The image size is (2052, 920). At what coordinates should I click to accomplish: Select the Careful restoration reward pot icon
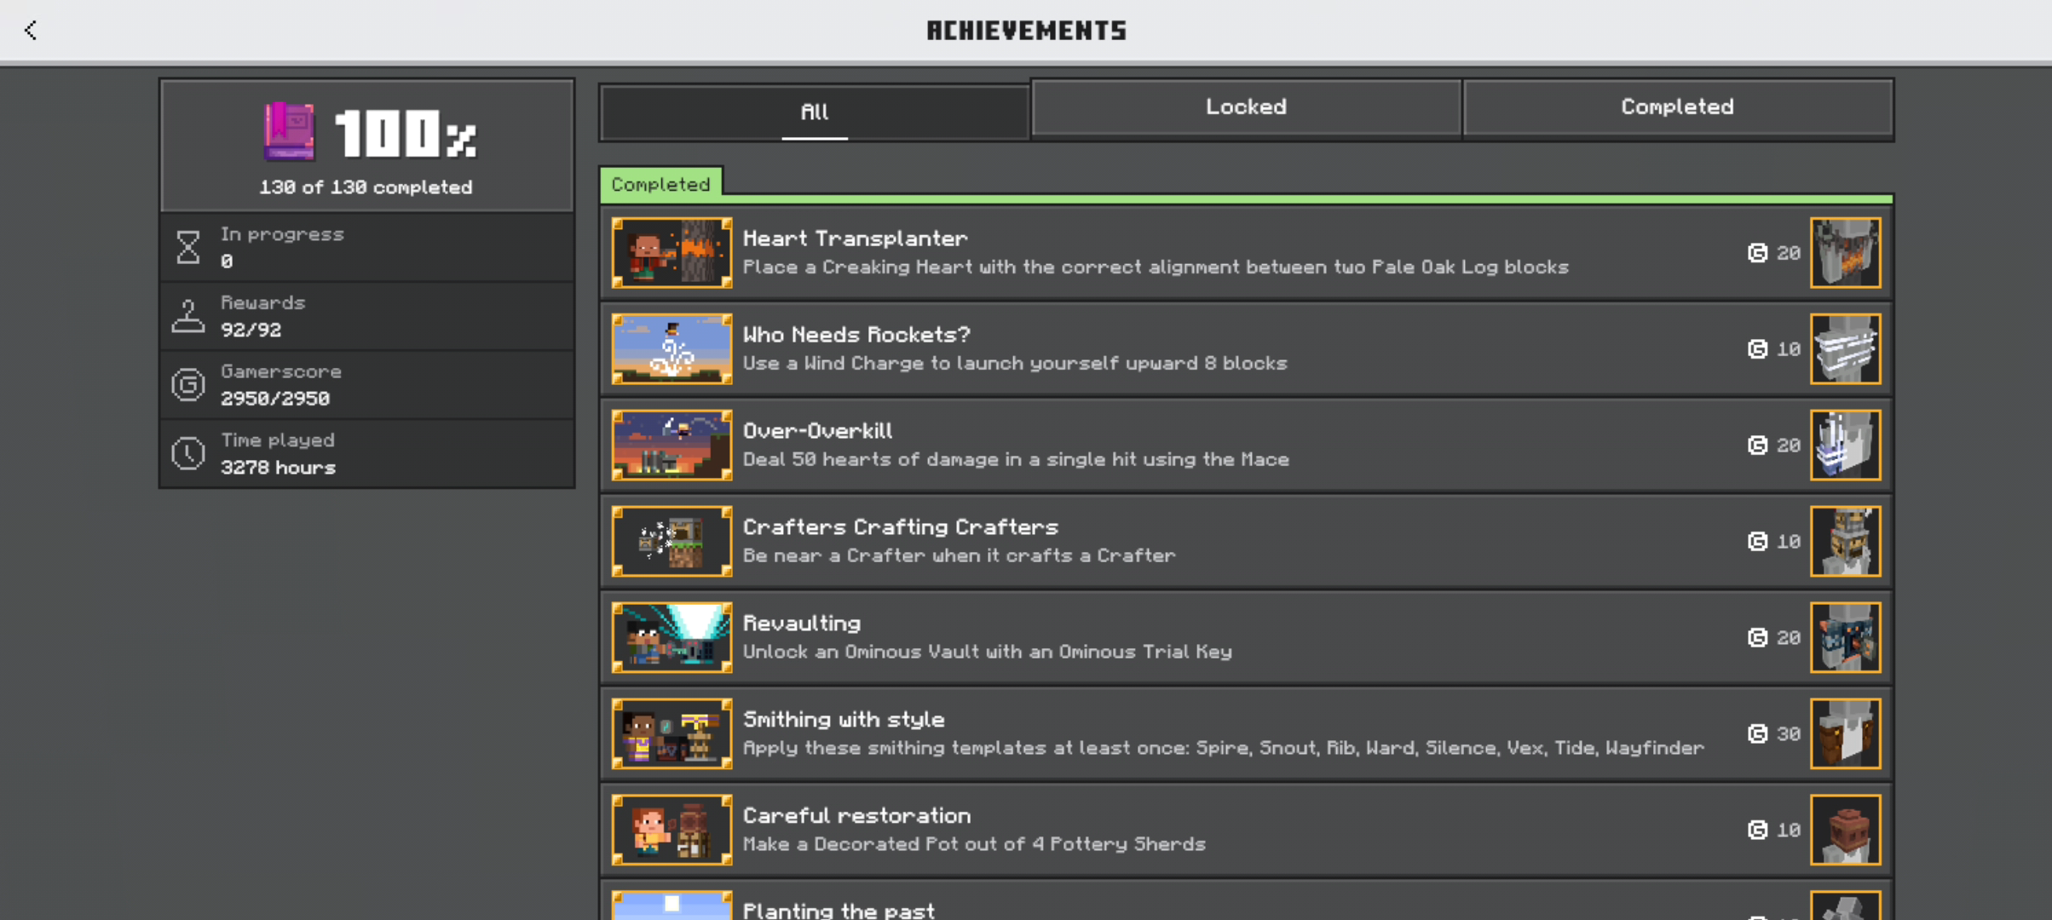pos(1845,830)
